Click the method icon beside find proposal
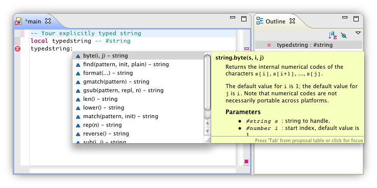This screenshot has height=188, width=377. click(x=78, y=65)
